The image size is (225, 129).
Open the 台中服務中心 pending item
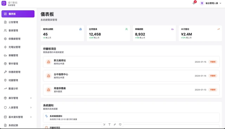point(131,76)
